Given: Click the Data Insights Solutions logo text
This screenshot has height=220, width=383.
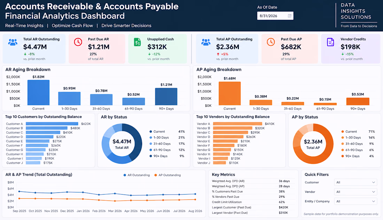Looking at the screenshot, I should click(356, 11).
